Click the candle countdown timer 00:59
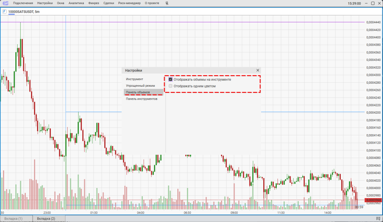The width and height of the screenshot is (383, 222). (359, 207)
